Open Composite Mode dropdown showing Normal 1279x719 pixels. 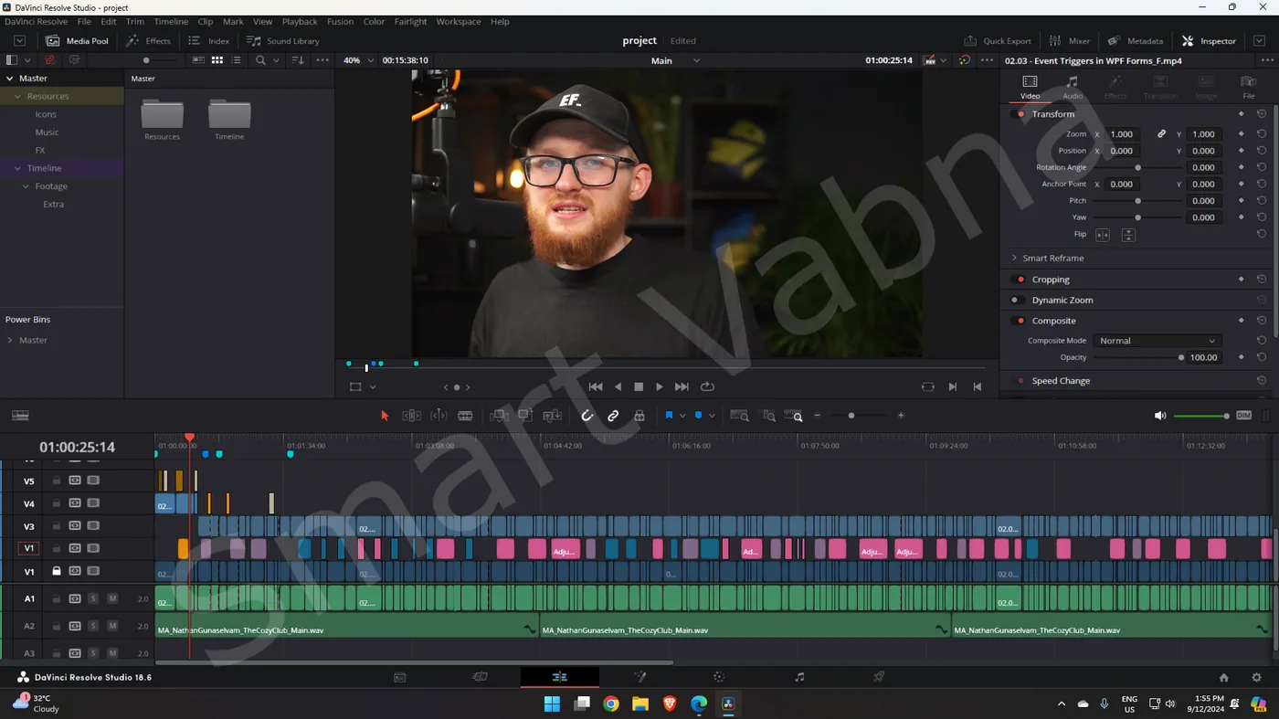1157,341
